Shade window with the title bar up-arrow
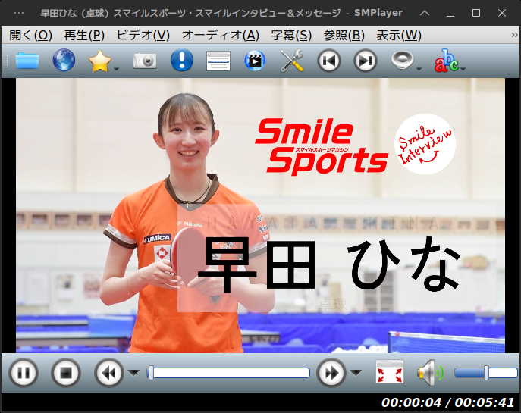 [425, 13]
